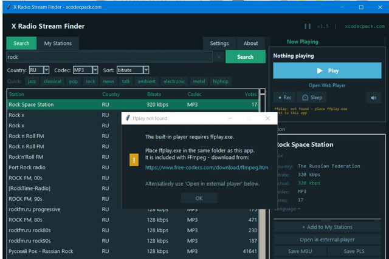Viewport: 389px width, 259px height.
Task: Start recording with the Rec button
Action: click(284, 98)
